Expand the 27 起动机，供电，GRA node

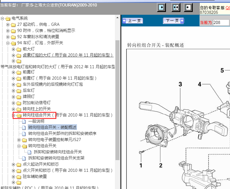pyautogui.click(x=8, y=25)
